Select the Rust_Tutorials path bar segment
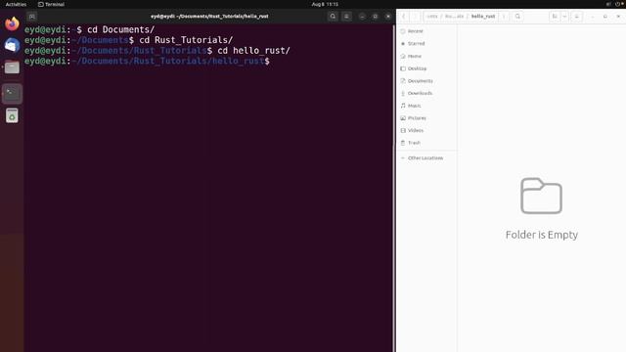The image size is (626, 352). [x=454, y=17]
